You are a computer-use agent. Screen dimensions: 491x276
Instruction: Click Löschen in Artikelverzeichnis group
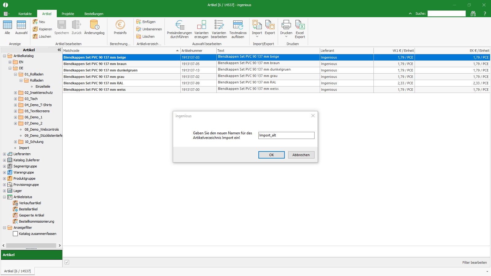[145, 36]
